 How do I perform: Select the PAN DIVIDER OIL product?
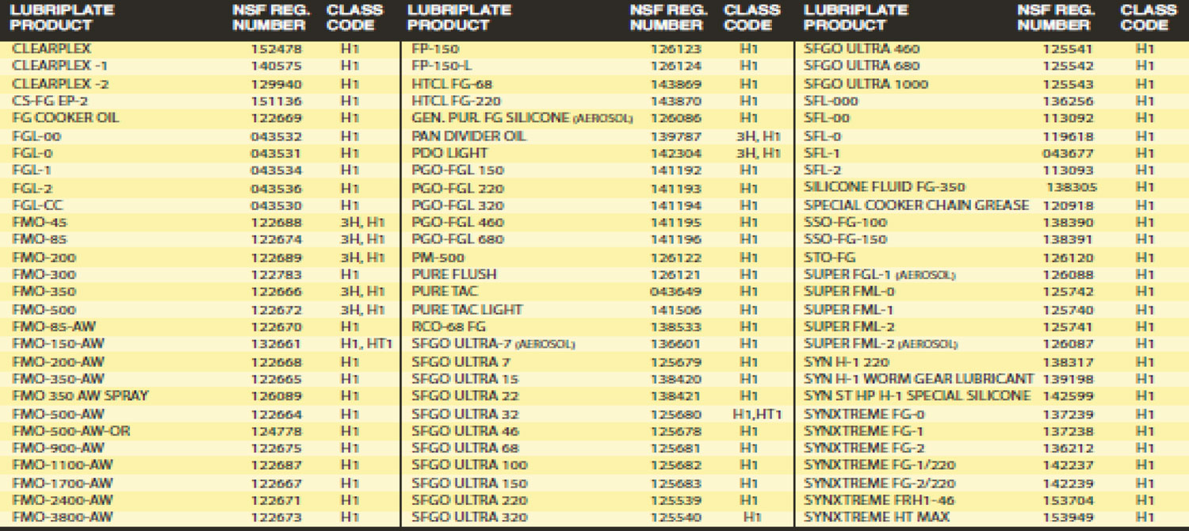[x=469, y=136]
